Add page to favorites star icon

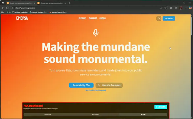click(165, 8)
